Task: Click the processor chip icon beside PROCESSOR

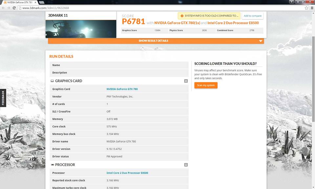Action: point(52,165)
